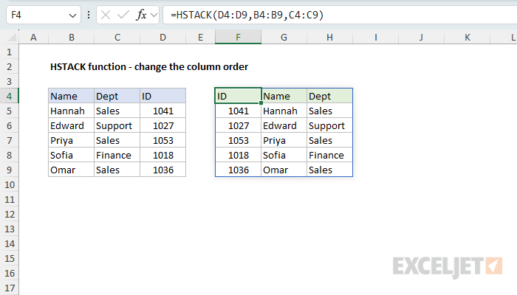Click result 'Dept' header in column H
Screen dimensions: 517x295
[329, 96]
